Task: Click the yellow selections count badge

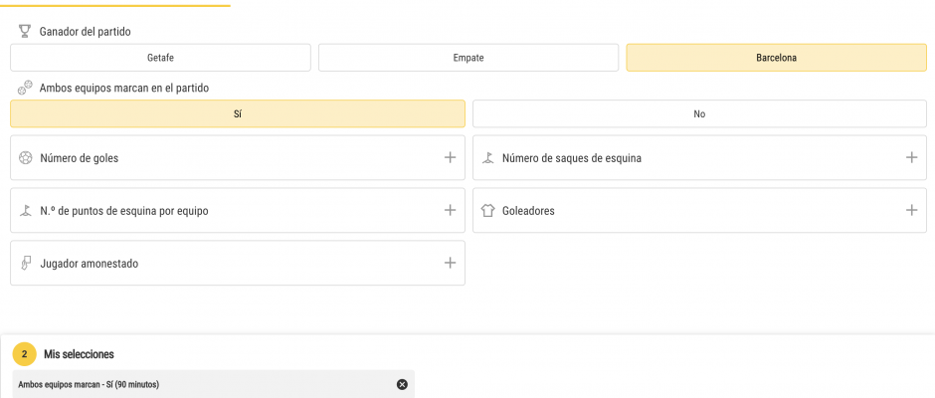Action: click(x=25, y=354)
